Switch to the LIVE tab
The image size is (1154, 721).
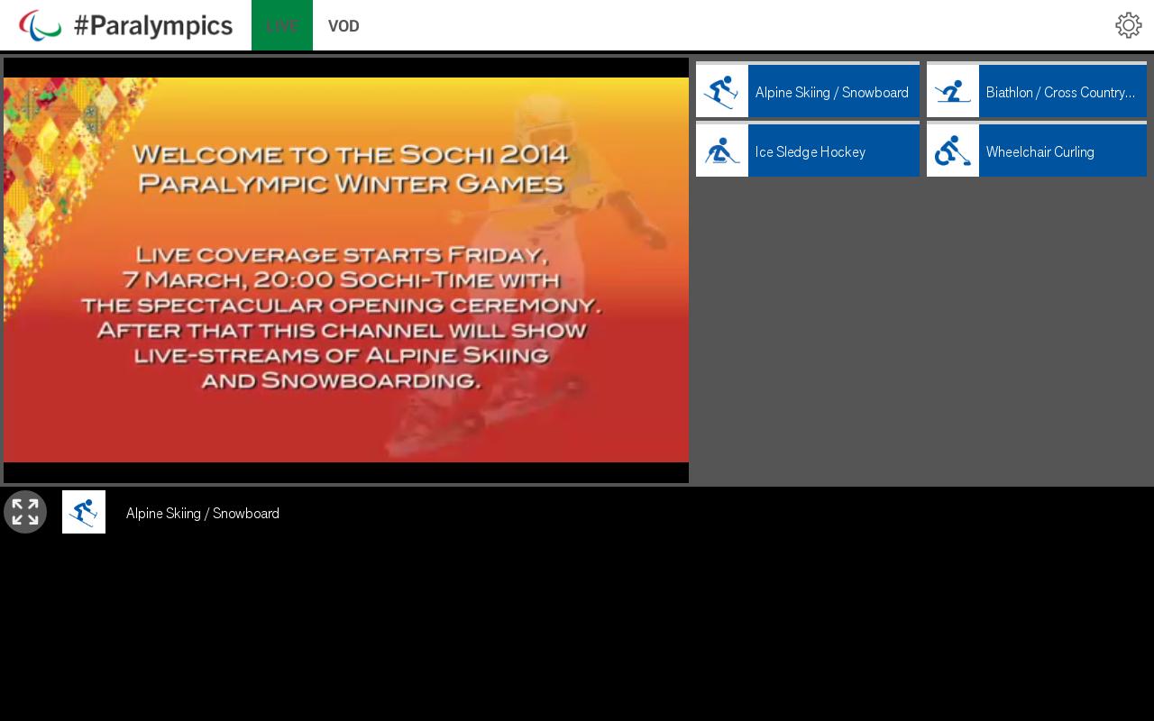click(x=282, y=25)
